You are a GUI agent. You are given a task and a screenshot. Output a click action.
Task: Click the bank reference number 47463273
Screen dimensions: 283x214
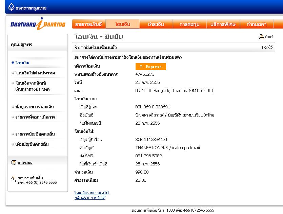(x=145, y=74)
